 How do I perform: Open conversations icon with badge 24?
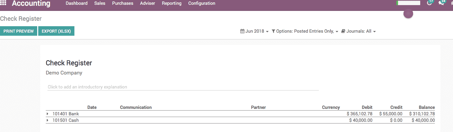pos(442,3)
